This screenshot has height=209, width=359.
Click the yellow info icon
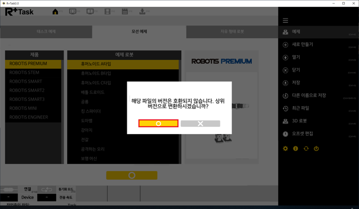295,148
